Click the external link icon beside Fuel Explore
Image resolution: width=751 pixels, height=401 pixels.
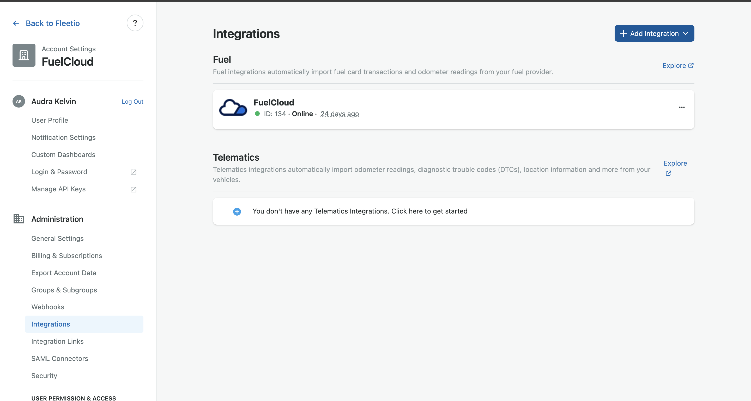[691, 66]
